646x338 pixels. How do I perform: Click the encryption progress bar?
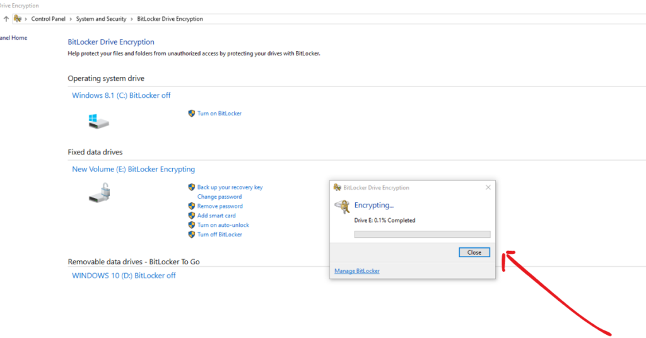click(x=422, y=234)
